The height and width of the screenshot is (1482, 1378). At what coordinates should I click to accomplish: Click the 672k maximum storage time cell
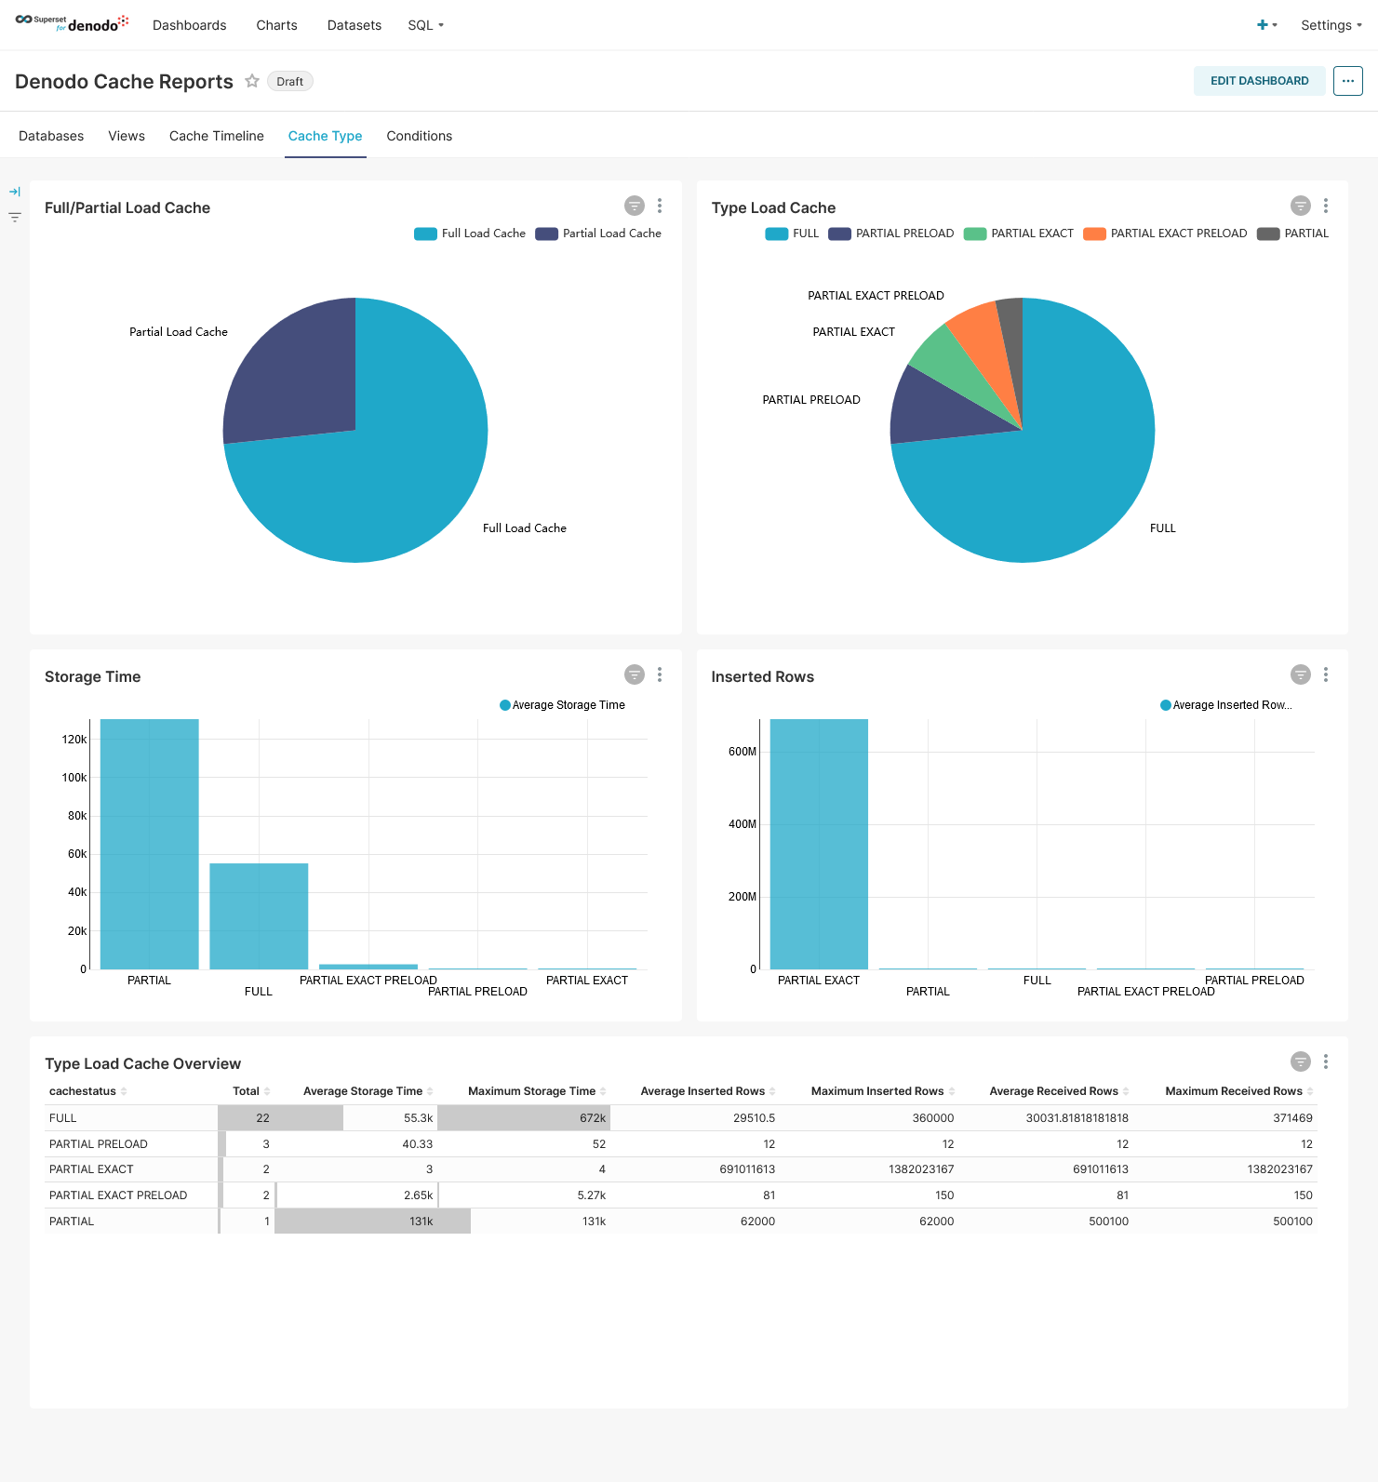coord(524,1118)
